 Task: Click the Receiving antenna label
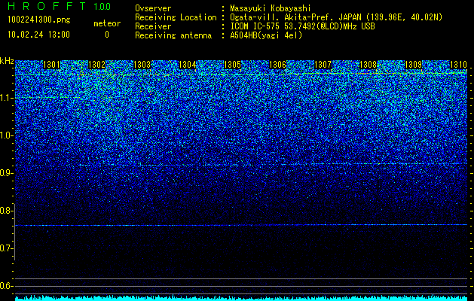coord(173,35)
